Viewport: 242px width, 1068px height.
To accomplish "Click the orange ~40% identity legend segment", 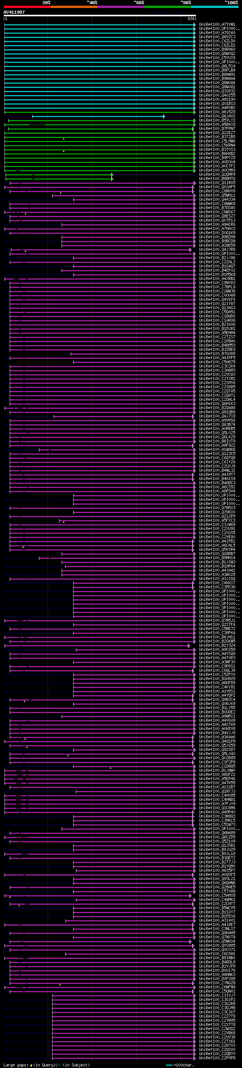I will pyautogui.click(x=74, y=7).
